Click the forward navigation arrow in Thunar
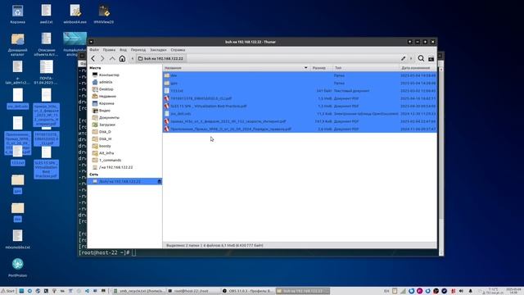Viewport: 524px width, 295px height. (x=102, y=58)
